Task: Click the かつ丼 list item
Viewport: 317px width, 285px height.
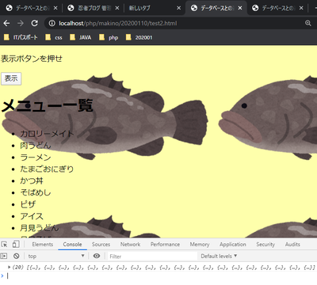Action: click(x=32, y=180)
